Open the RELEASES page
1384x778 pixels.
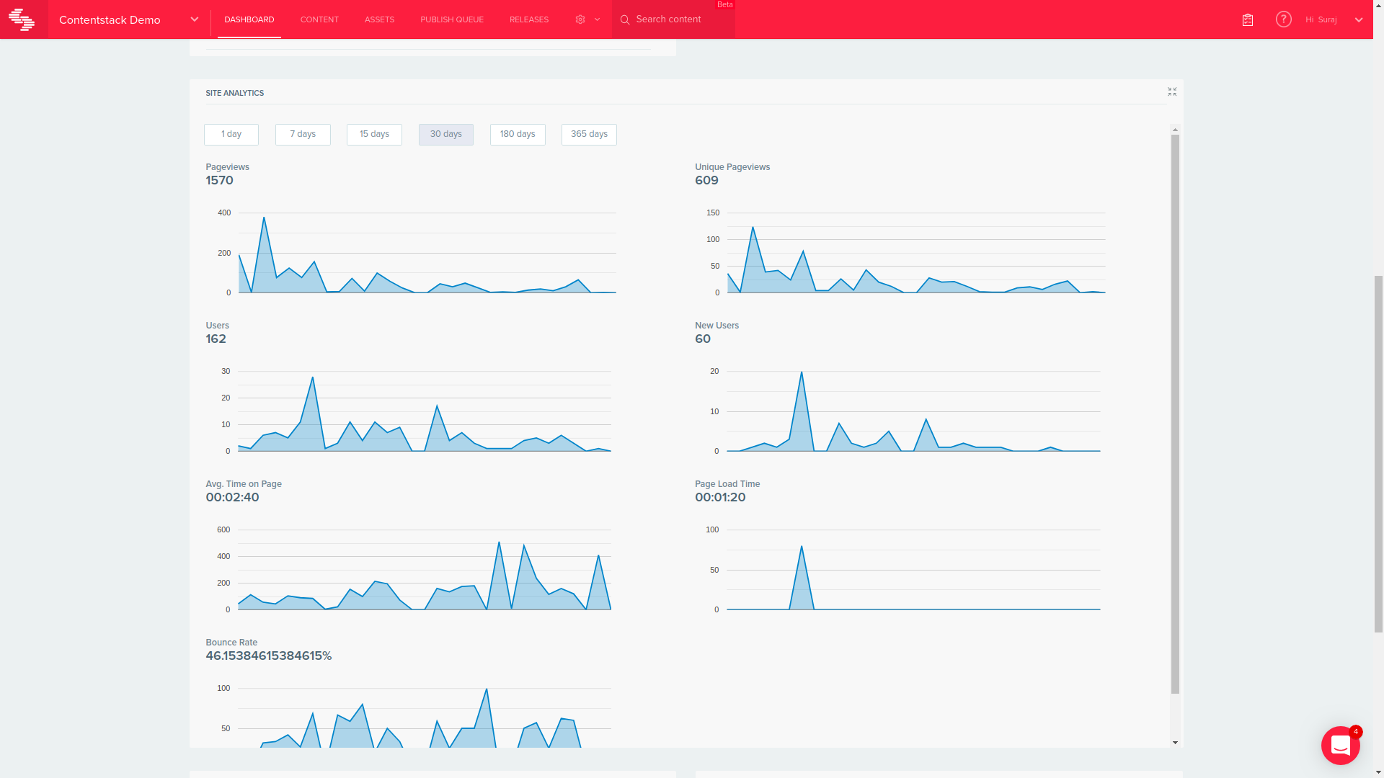[528, 19]
